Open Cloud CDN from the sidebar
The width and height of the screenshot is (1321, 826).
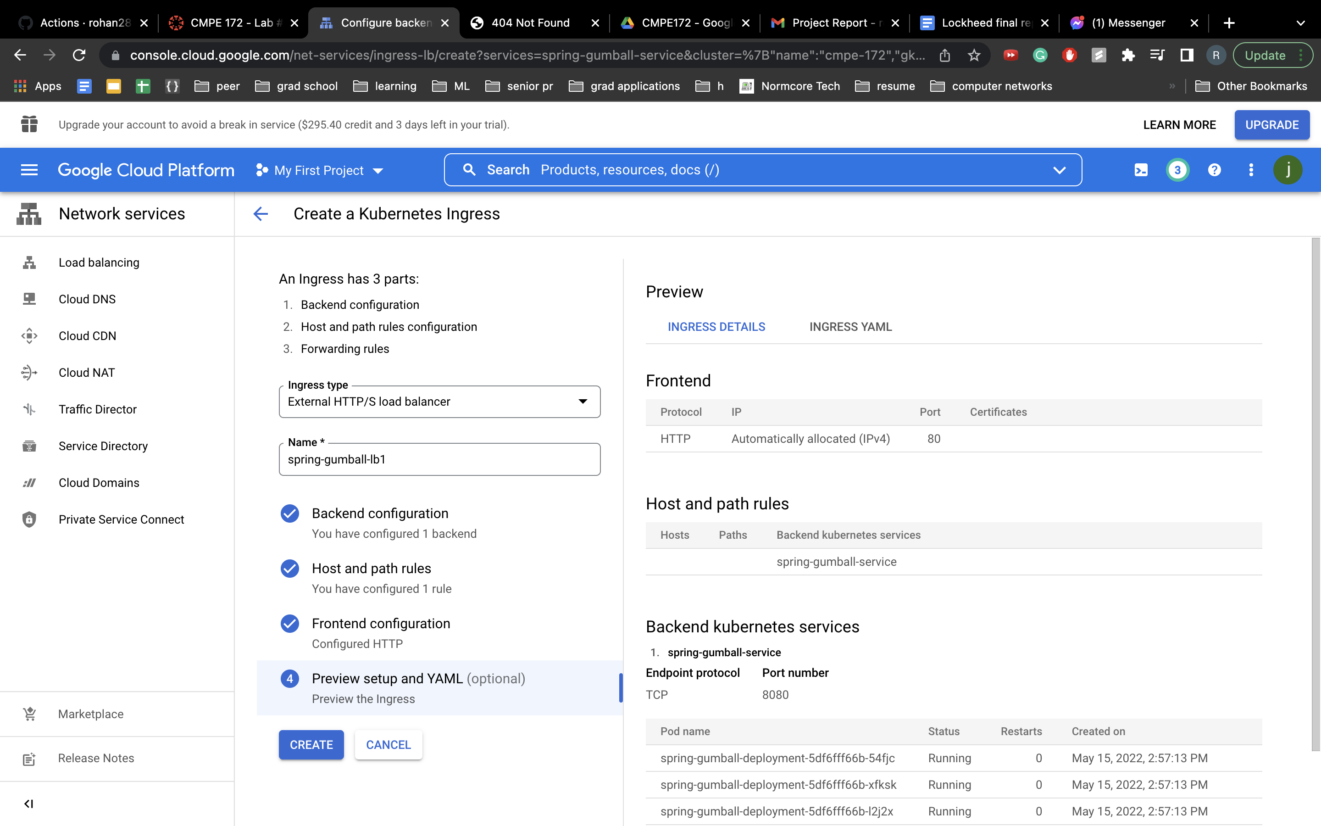(87, 335)
